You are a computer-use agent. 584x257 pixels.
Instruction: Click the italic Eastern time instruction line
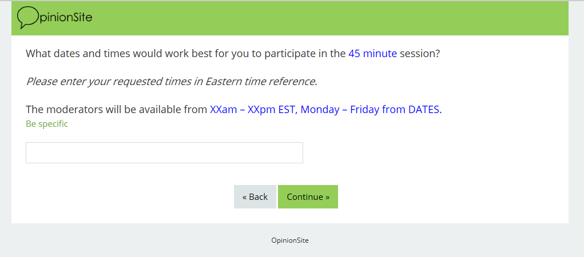coord(171,82)
